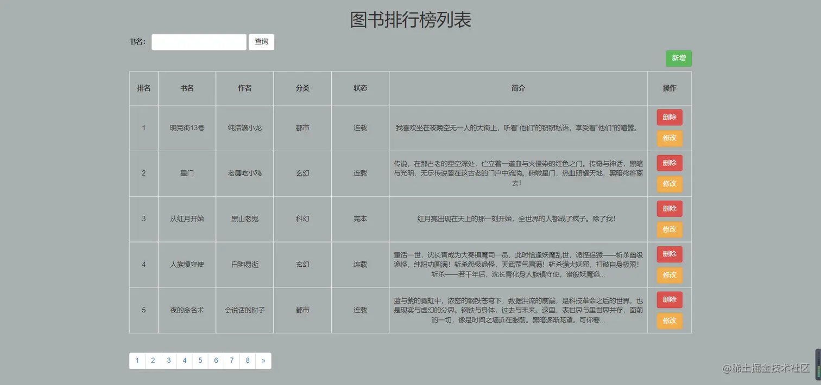Click the description starting 我喜欢坐在夜晚

tap(518, 128)
